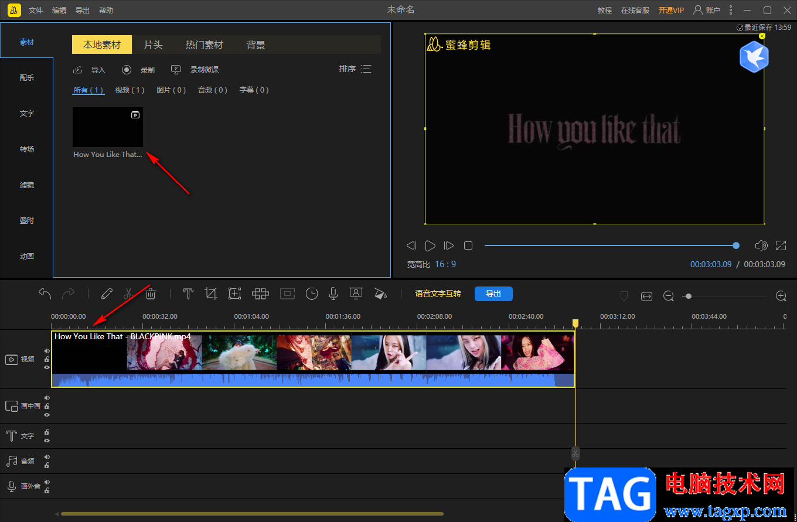This screenshot has width=797, height=522.
Task: Filter materials by 视频(1)
Action: point(130,90)
